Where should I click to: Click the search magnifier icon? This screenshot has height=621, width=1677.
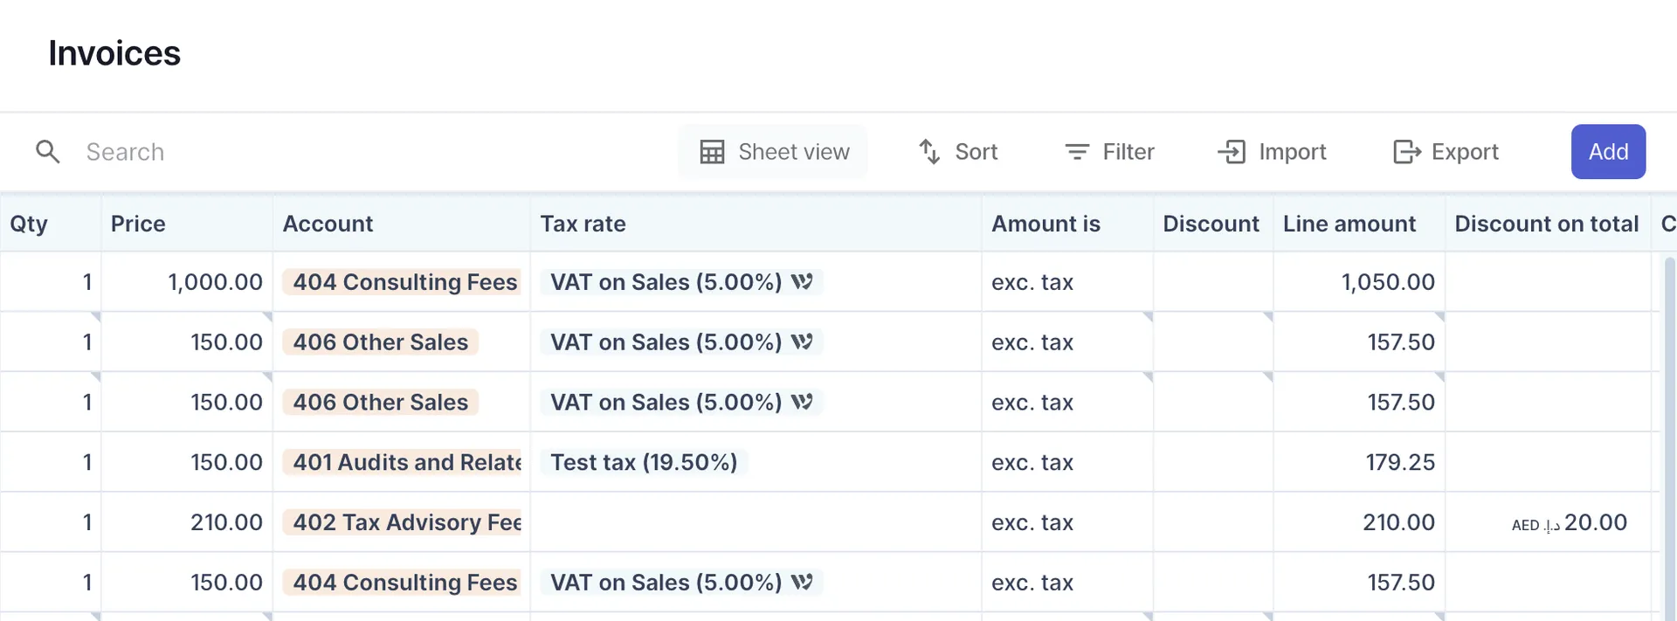(x=48, y=152)
